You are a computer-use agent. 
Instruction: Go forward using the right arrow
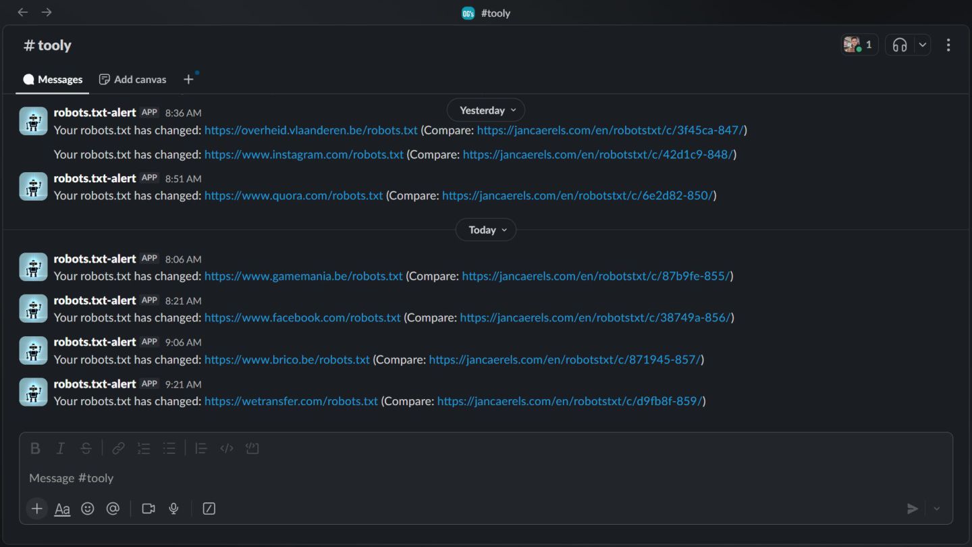pyautogui.click(x=47, y=12)
